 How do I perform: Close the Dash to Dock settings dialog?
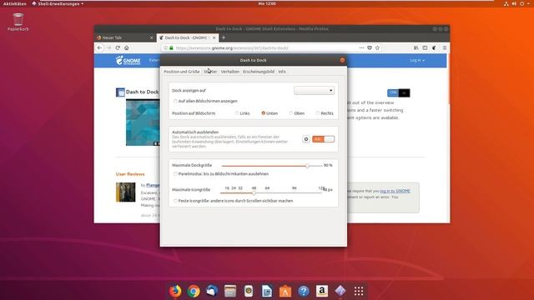pyautogui.click(x=342, y=60)
